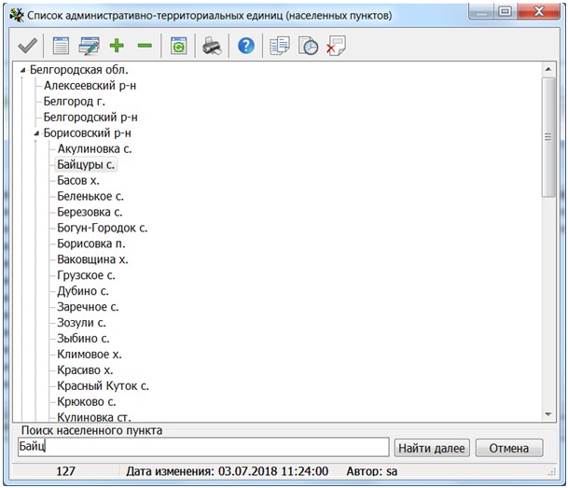
Task: Select Борисовка п. in the list
Action: click(x=91, y=244)
